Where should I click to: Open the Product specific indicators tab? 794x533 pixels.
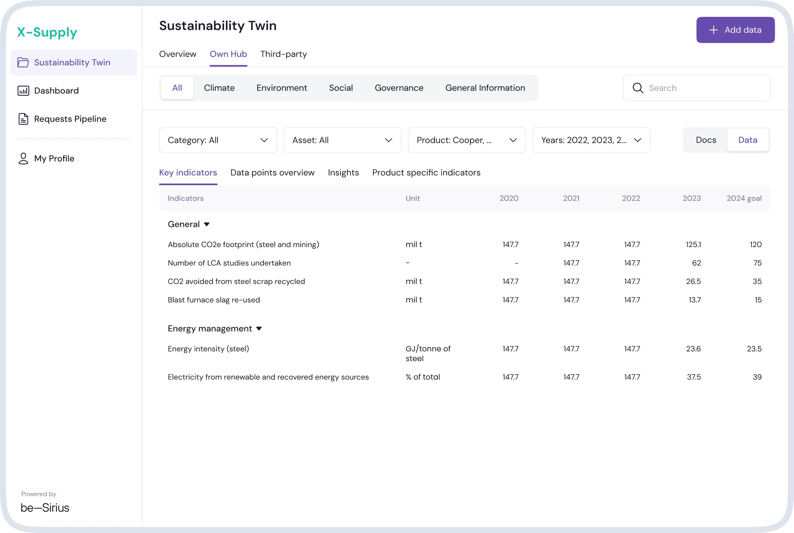pyautogui.click(x=426, y=173)
